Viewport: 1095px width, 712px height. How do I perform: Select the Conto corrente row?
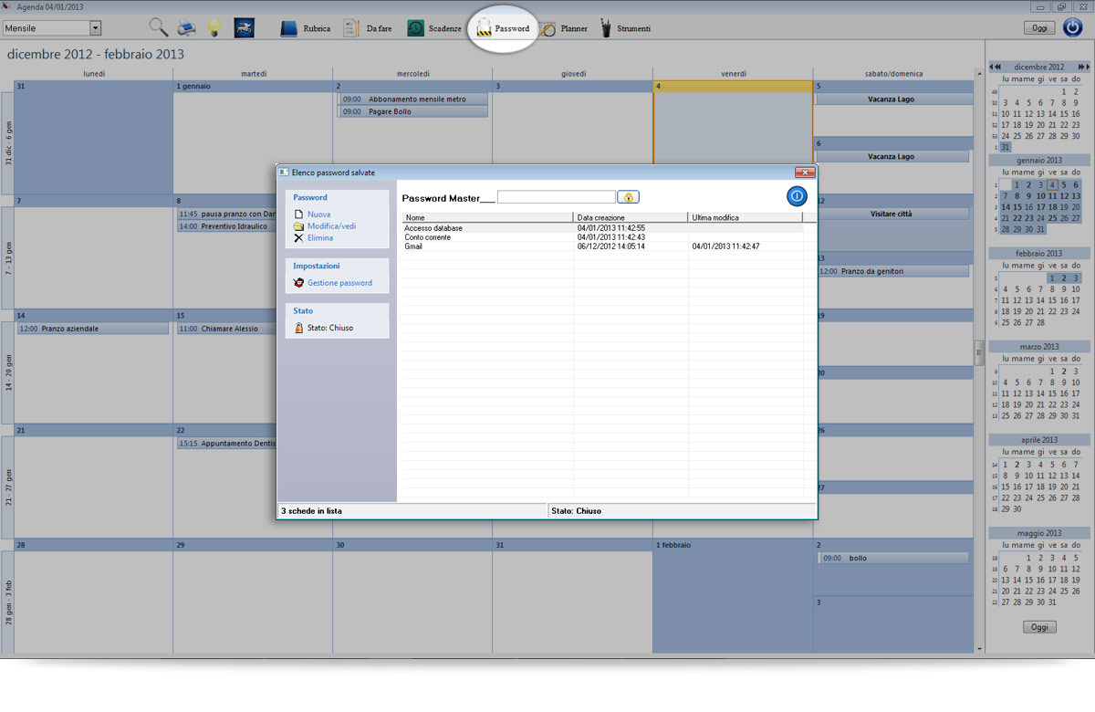[603, 237]
